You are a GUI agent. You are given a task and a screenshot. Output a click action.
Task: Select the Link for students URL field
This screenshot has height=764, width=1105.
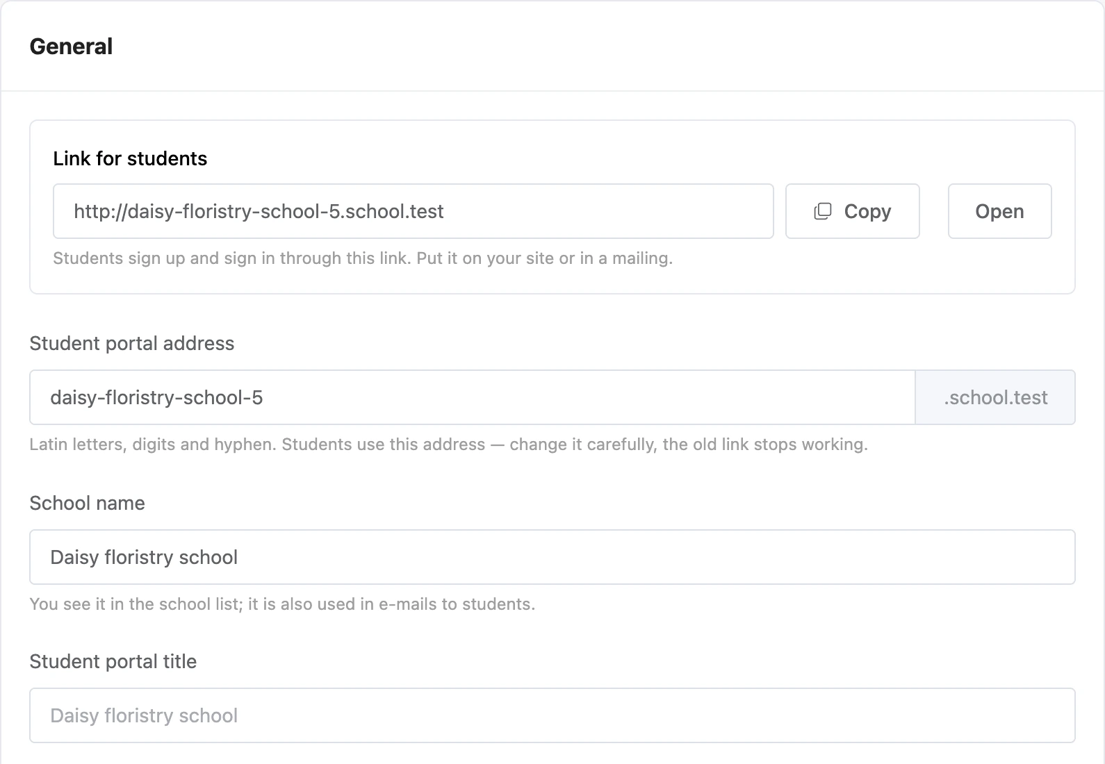[x=414, y=211]
